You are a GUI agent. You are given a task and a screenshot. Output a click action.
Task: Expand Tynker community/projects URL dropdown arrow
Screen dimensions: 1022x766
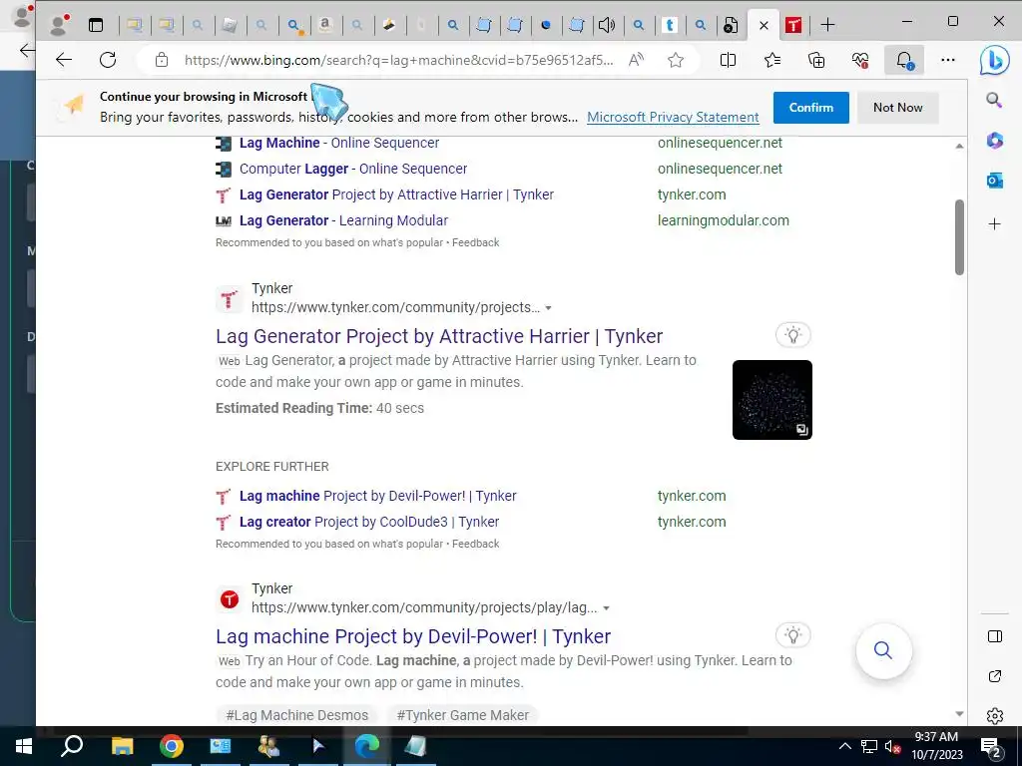click(x=548, y=308)
